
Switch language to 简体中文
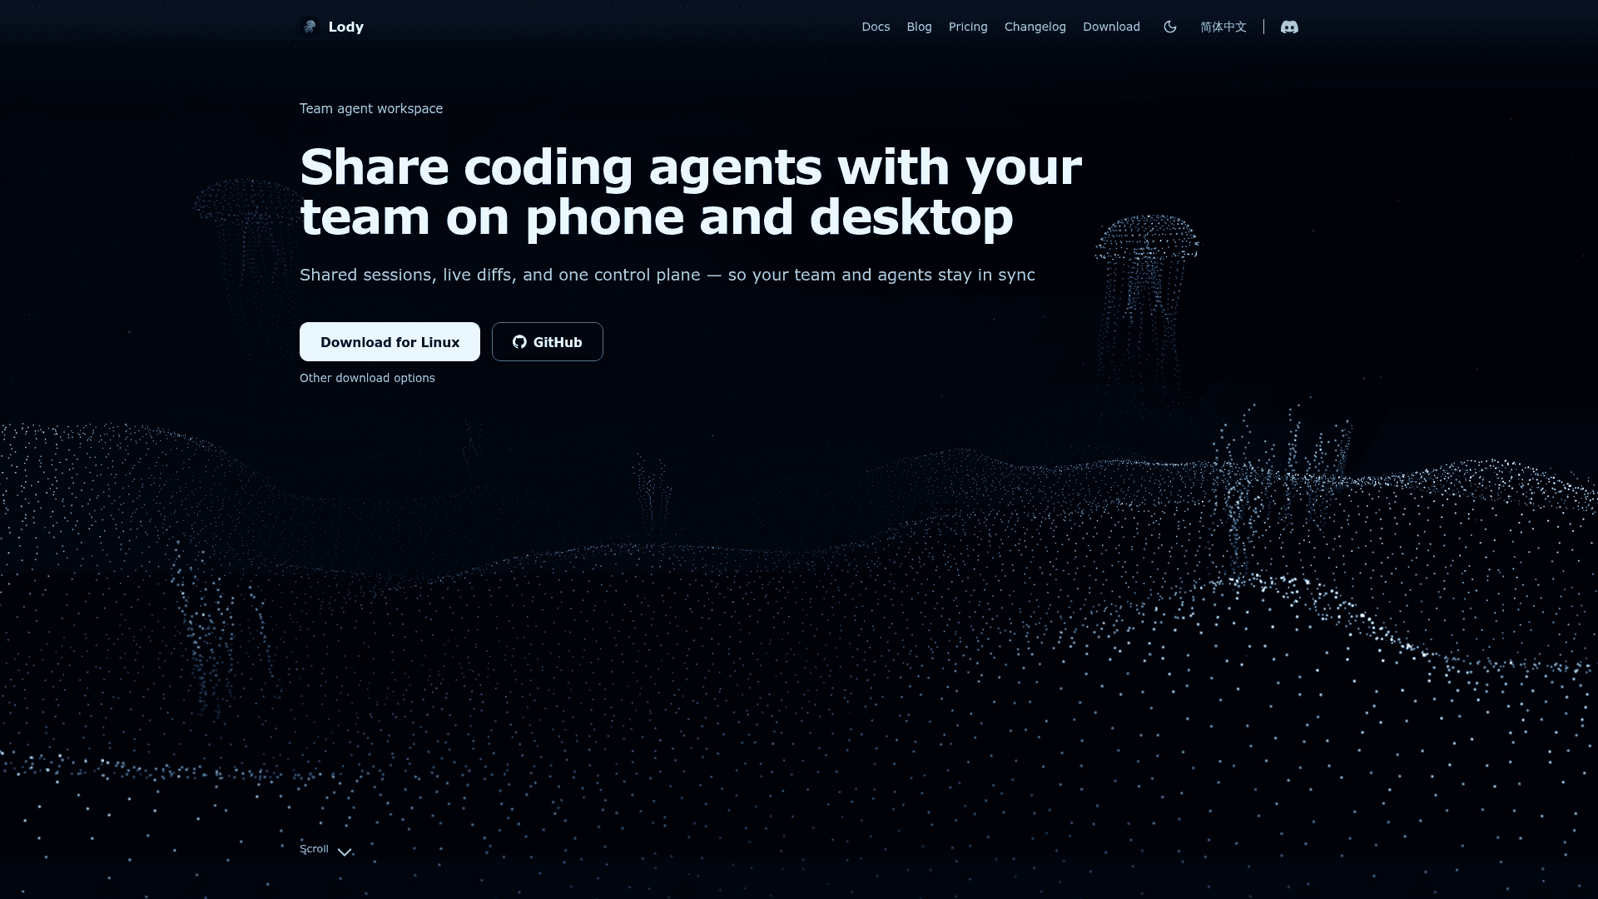coord(1223,27)
